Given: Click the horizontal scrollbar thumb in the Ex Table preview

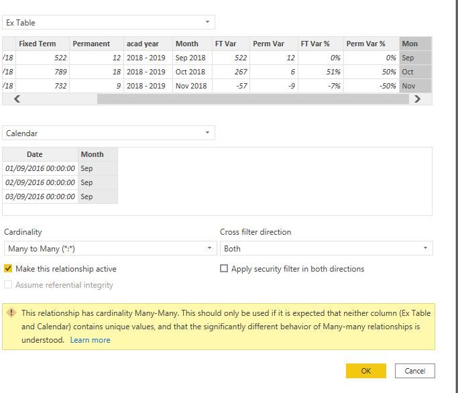Looking at the screenshot, I should coord(253,99).
